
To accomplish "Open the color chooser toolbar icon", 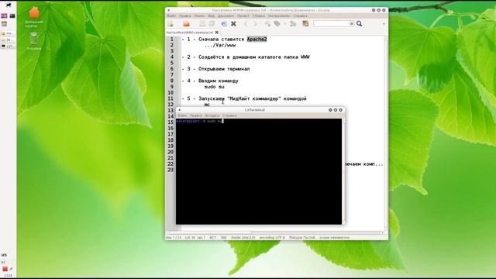I will tap(305, 24).
